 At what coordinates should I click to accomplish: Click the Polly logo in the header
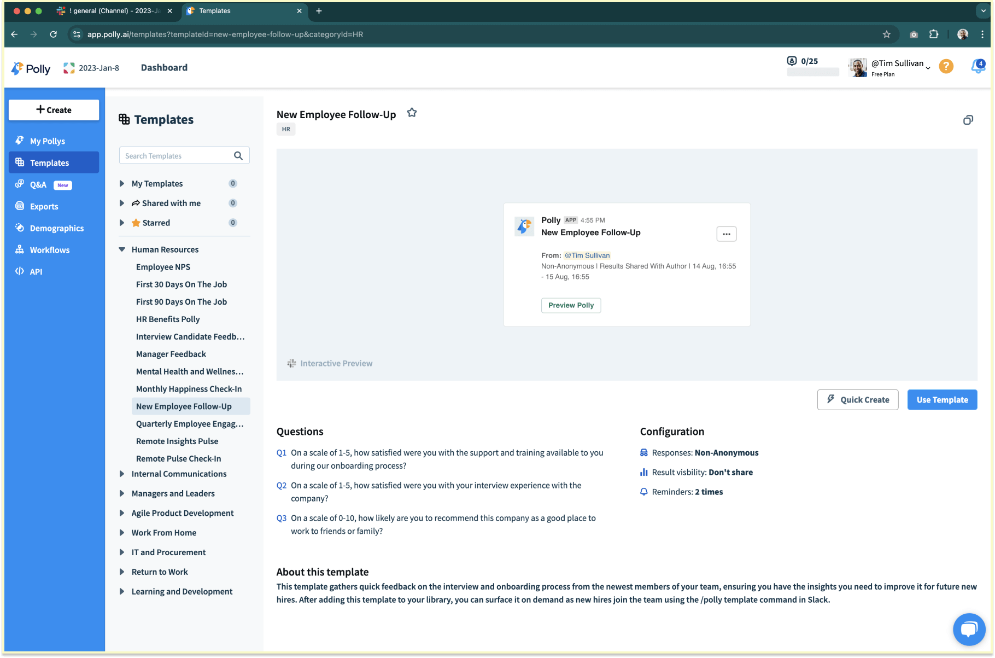click(x=30, y=68)
